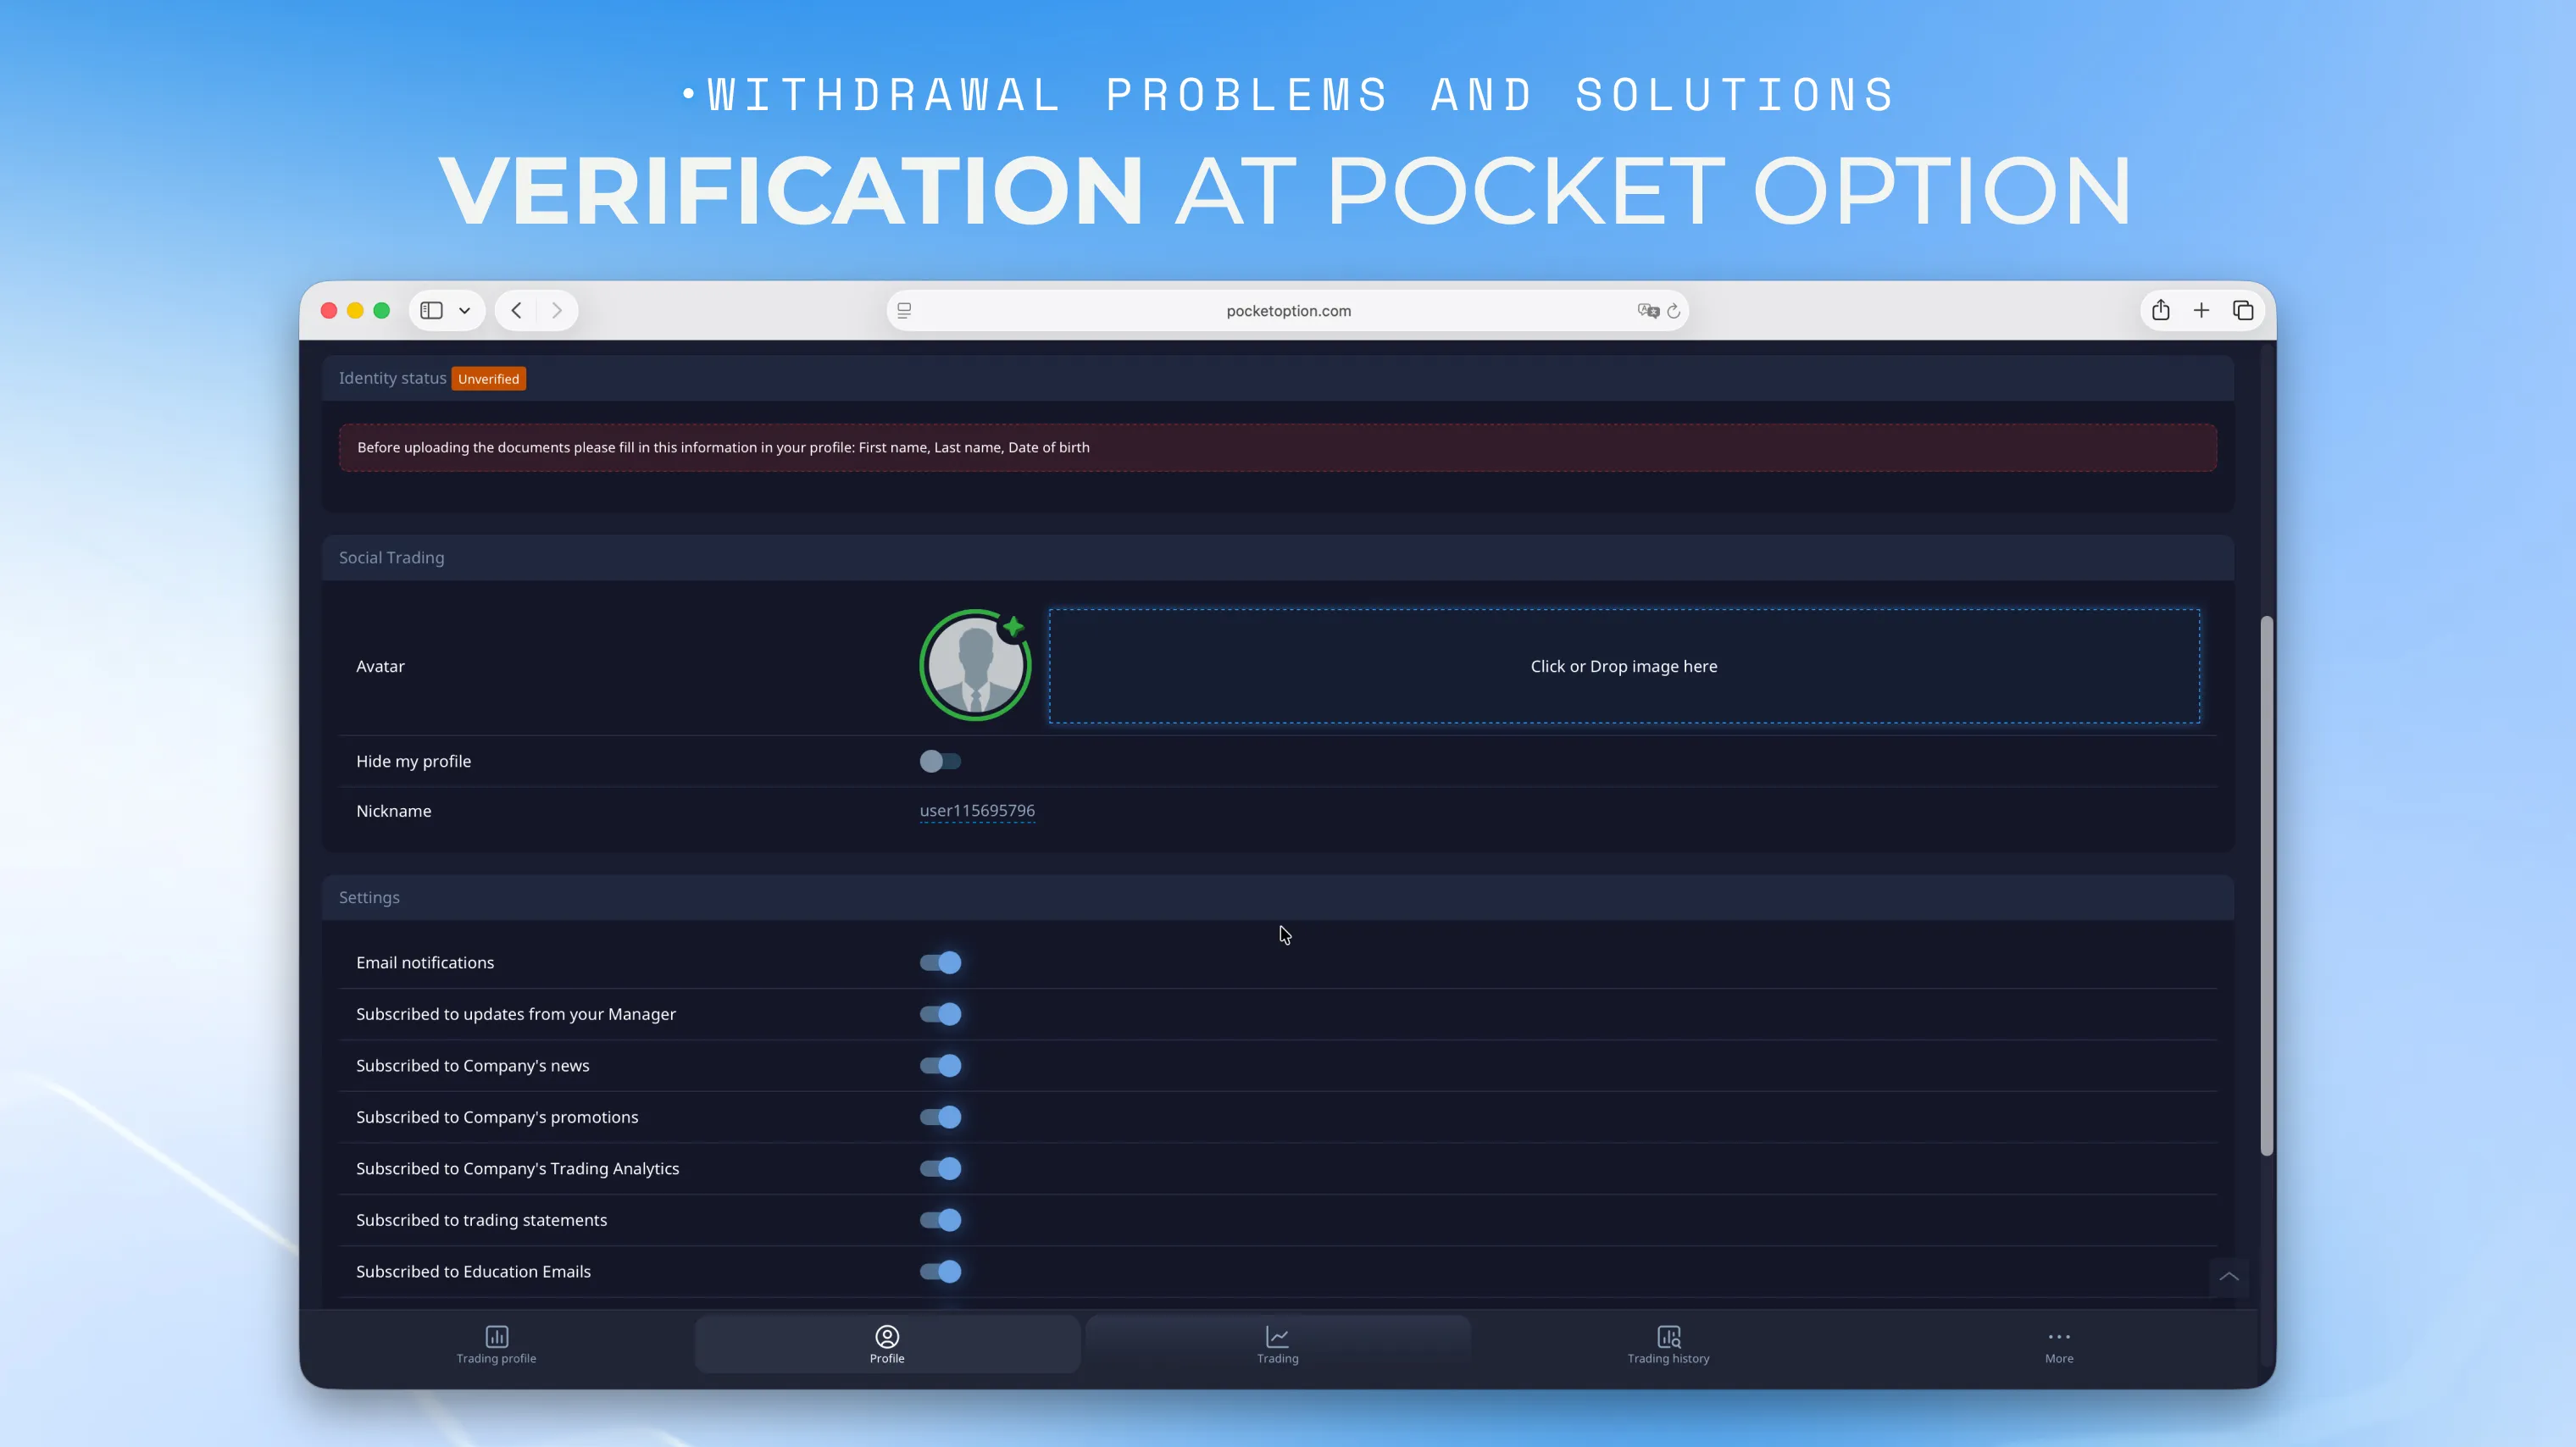This screenshot has height=1447, width=2576.
Task: Click the page vertical scrollbar
Action: click(2266, 886)
